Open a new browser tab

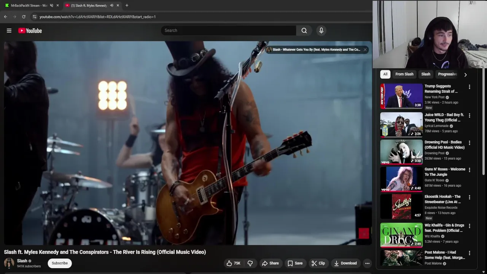tap(127, 5)
